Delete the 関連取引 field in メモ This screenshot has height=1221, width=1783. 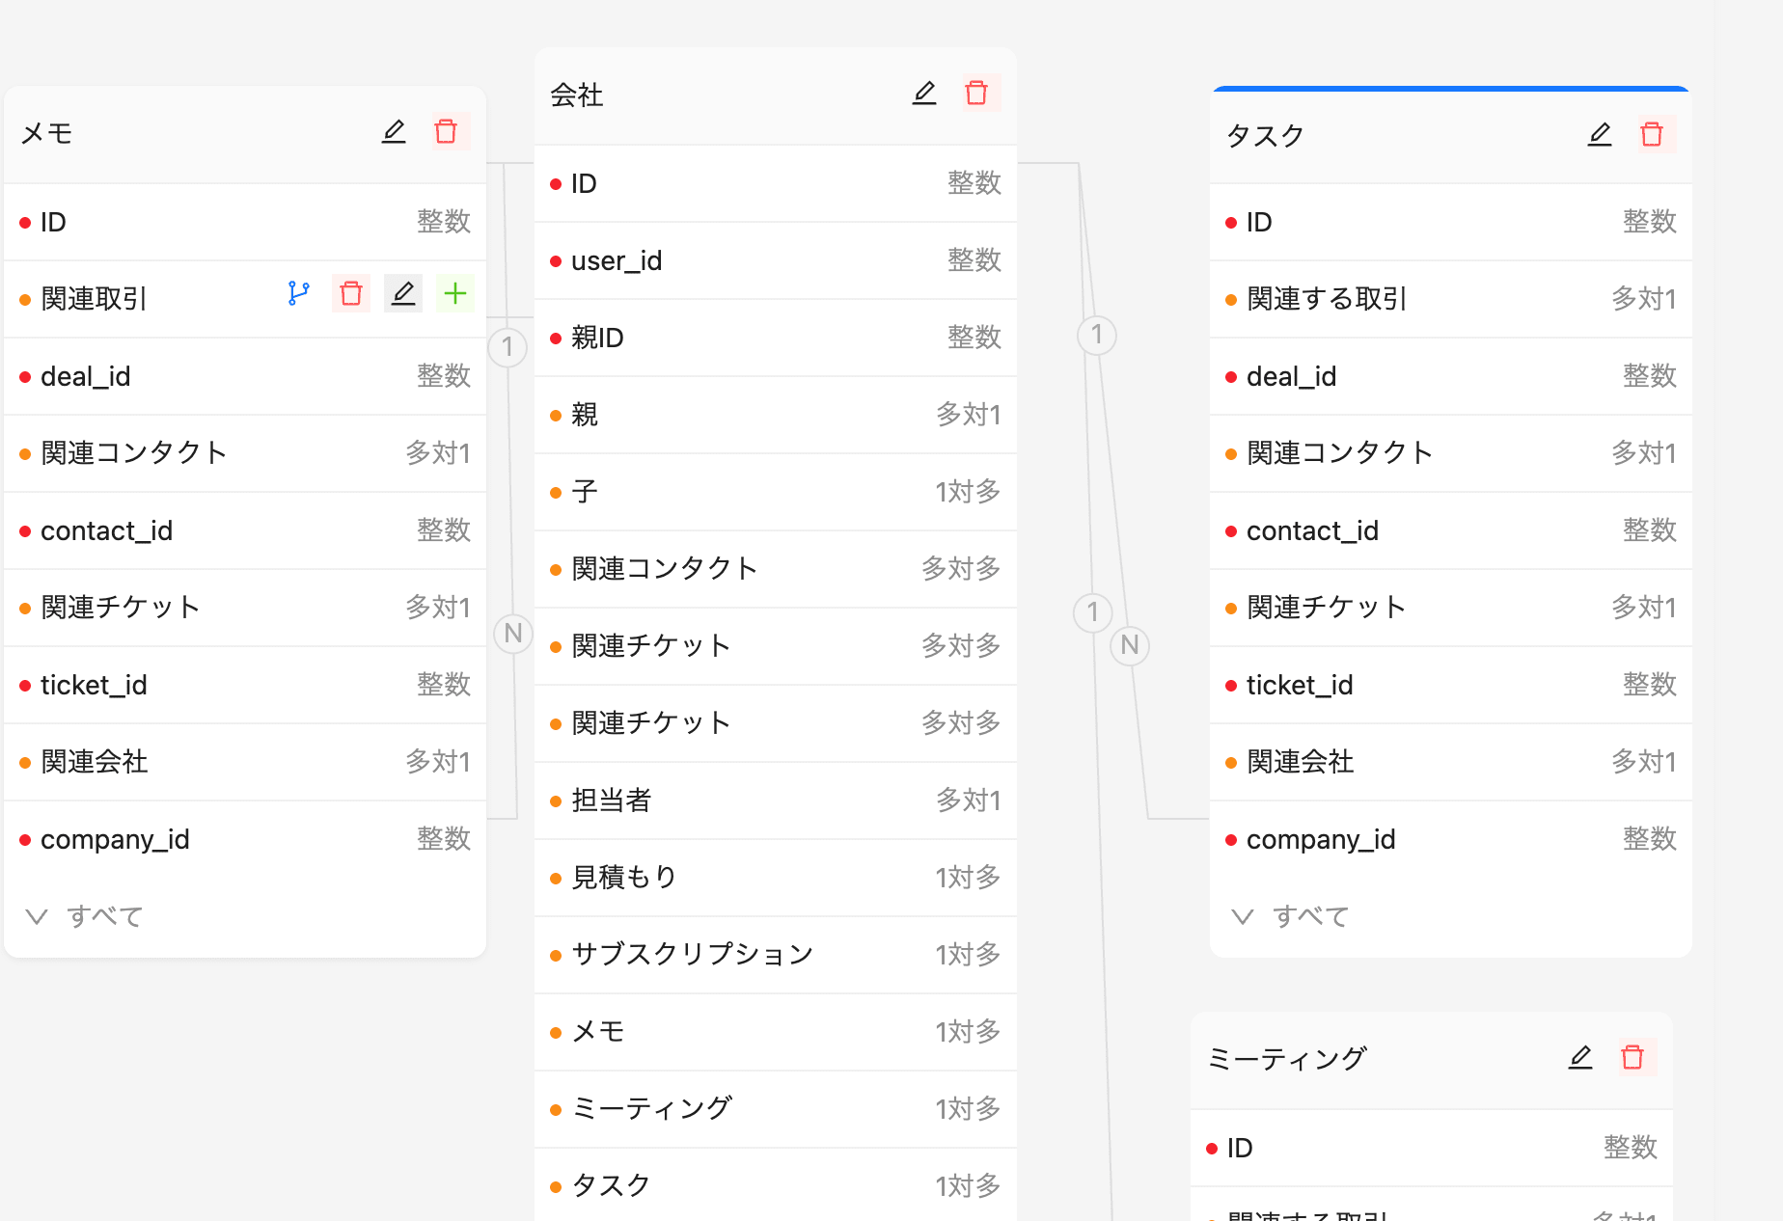point(351,293)
